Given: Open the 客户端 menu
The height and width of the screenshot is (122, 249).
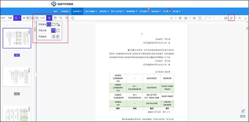Looking at the screenshot, I should tap(177, 11).
